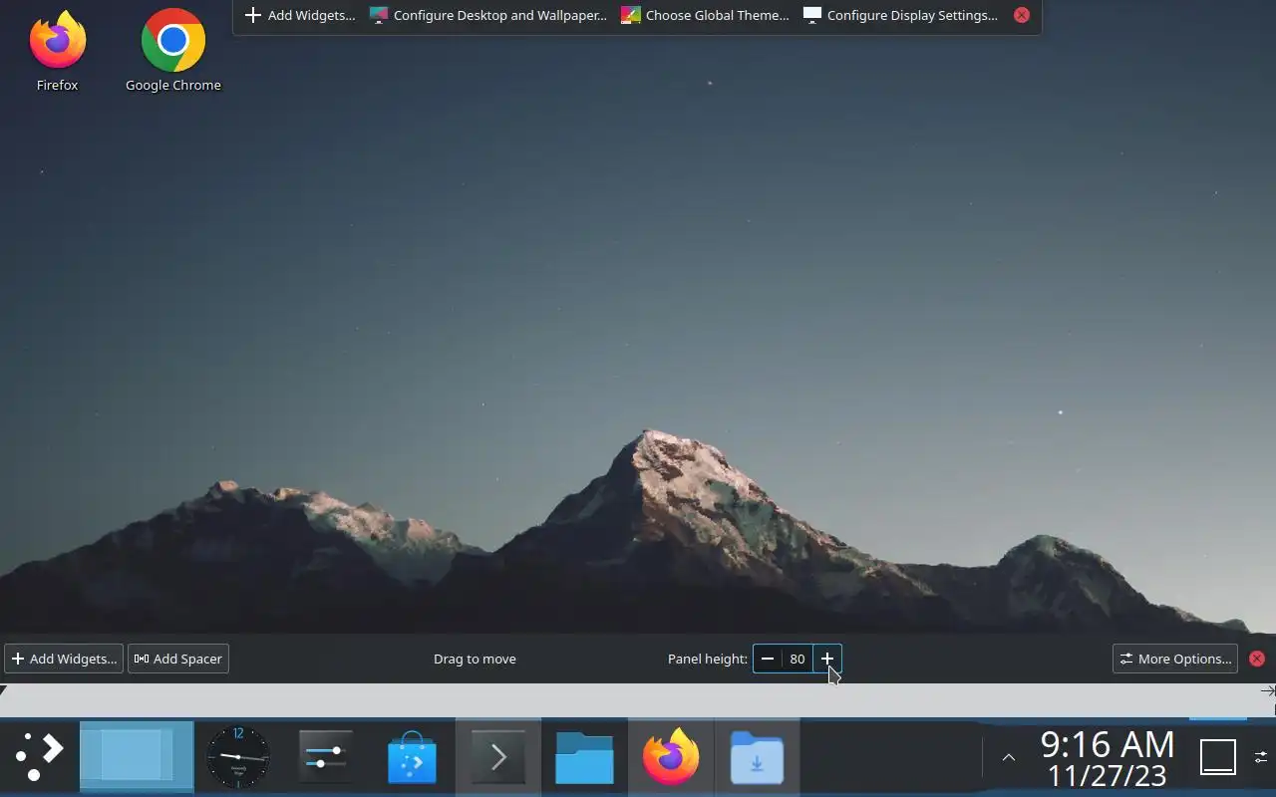Screen dimensions: 1276x797
Task: Open More Options for panel
Action: [1175, 659]
